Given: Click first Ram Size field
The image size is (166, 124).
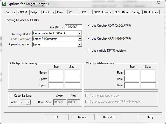Looking at the screenshot, I should click(148, 73).
